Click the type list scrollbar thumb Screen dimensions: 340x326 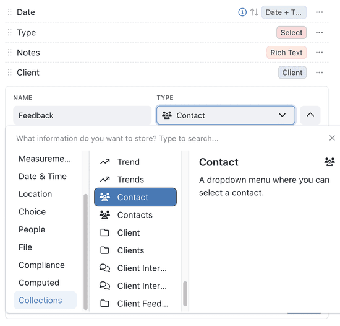(x=185, y=294)
